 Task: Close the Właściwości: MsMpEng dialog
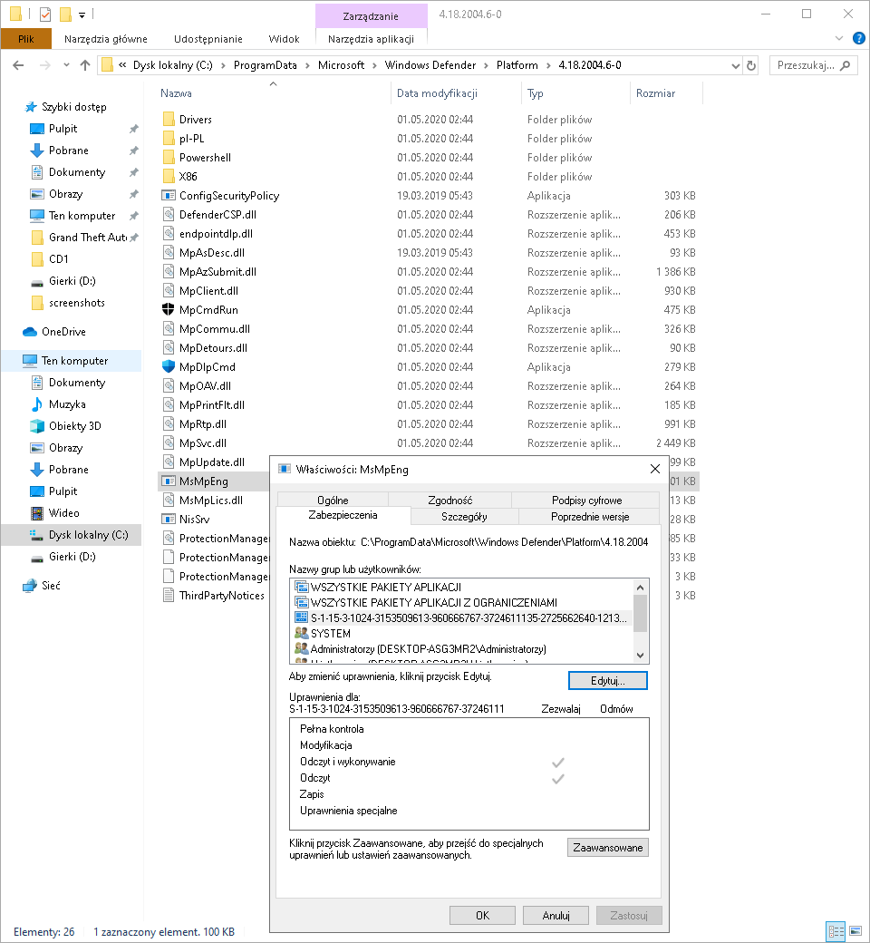[x=654, y=469]
